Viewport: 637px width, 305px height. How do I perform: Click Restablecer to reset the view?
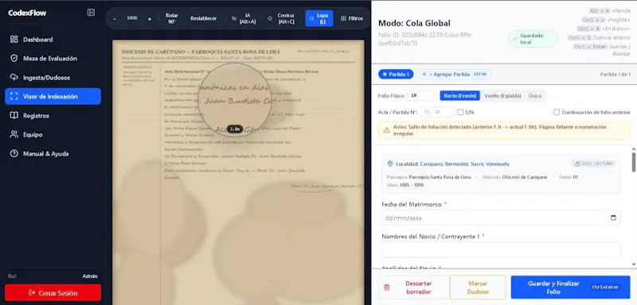click(204, 18)
